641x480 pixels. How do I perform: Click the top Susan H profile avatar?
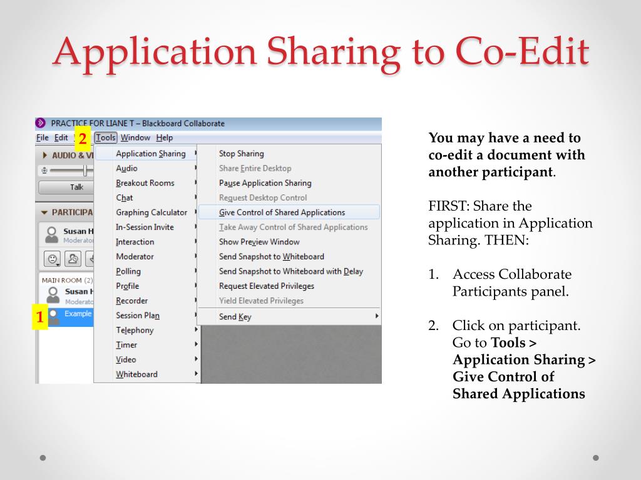coord(51,235)
